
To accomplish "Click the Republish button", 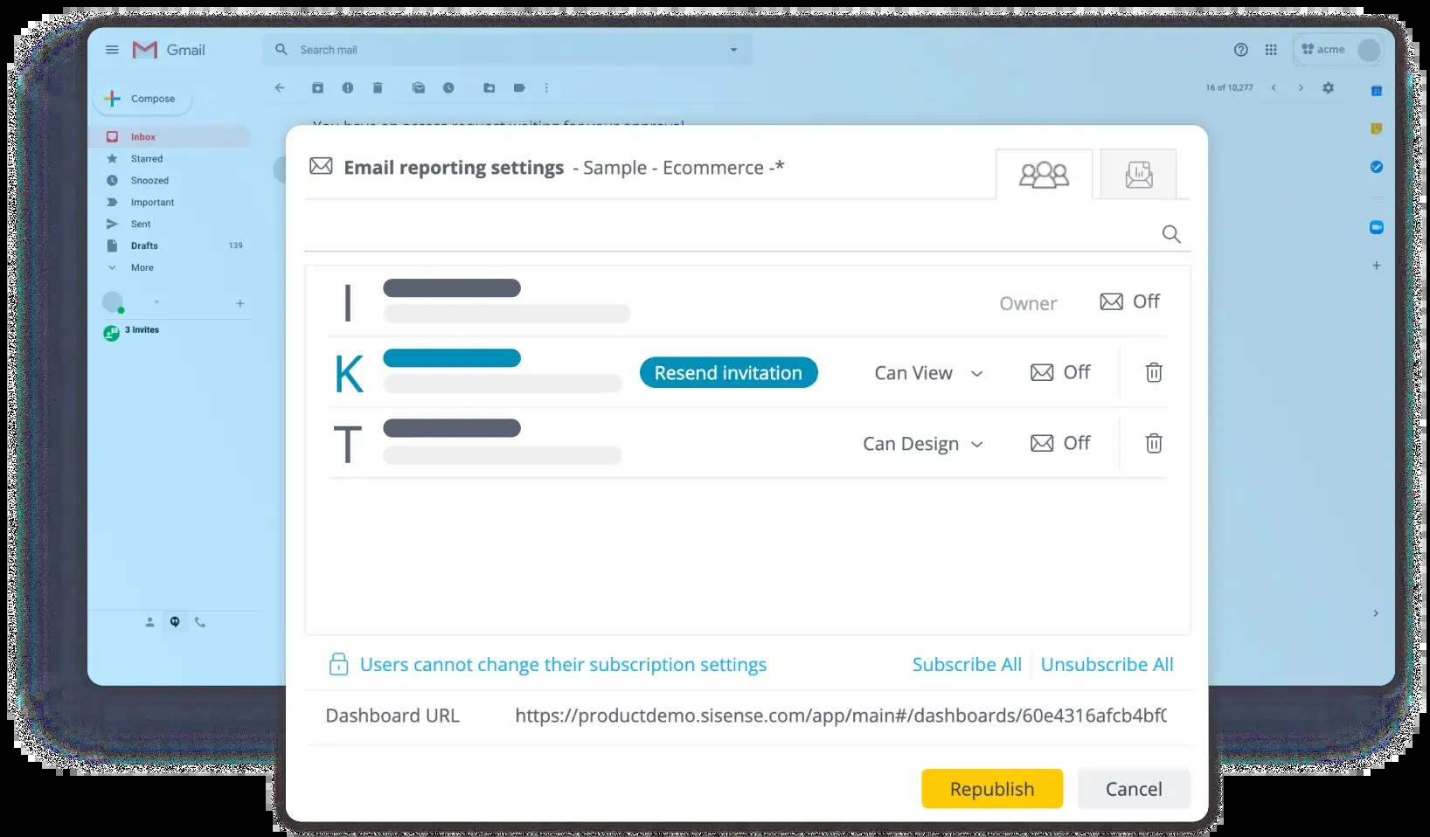I will coord(992,789).
